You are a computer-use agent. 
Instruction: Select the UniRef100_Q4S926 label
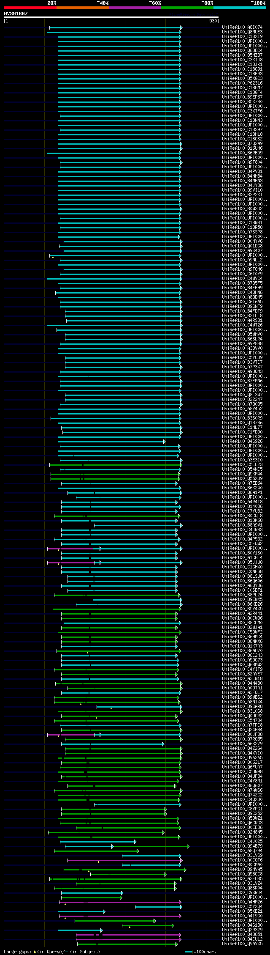(x=242, y=441)
